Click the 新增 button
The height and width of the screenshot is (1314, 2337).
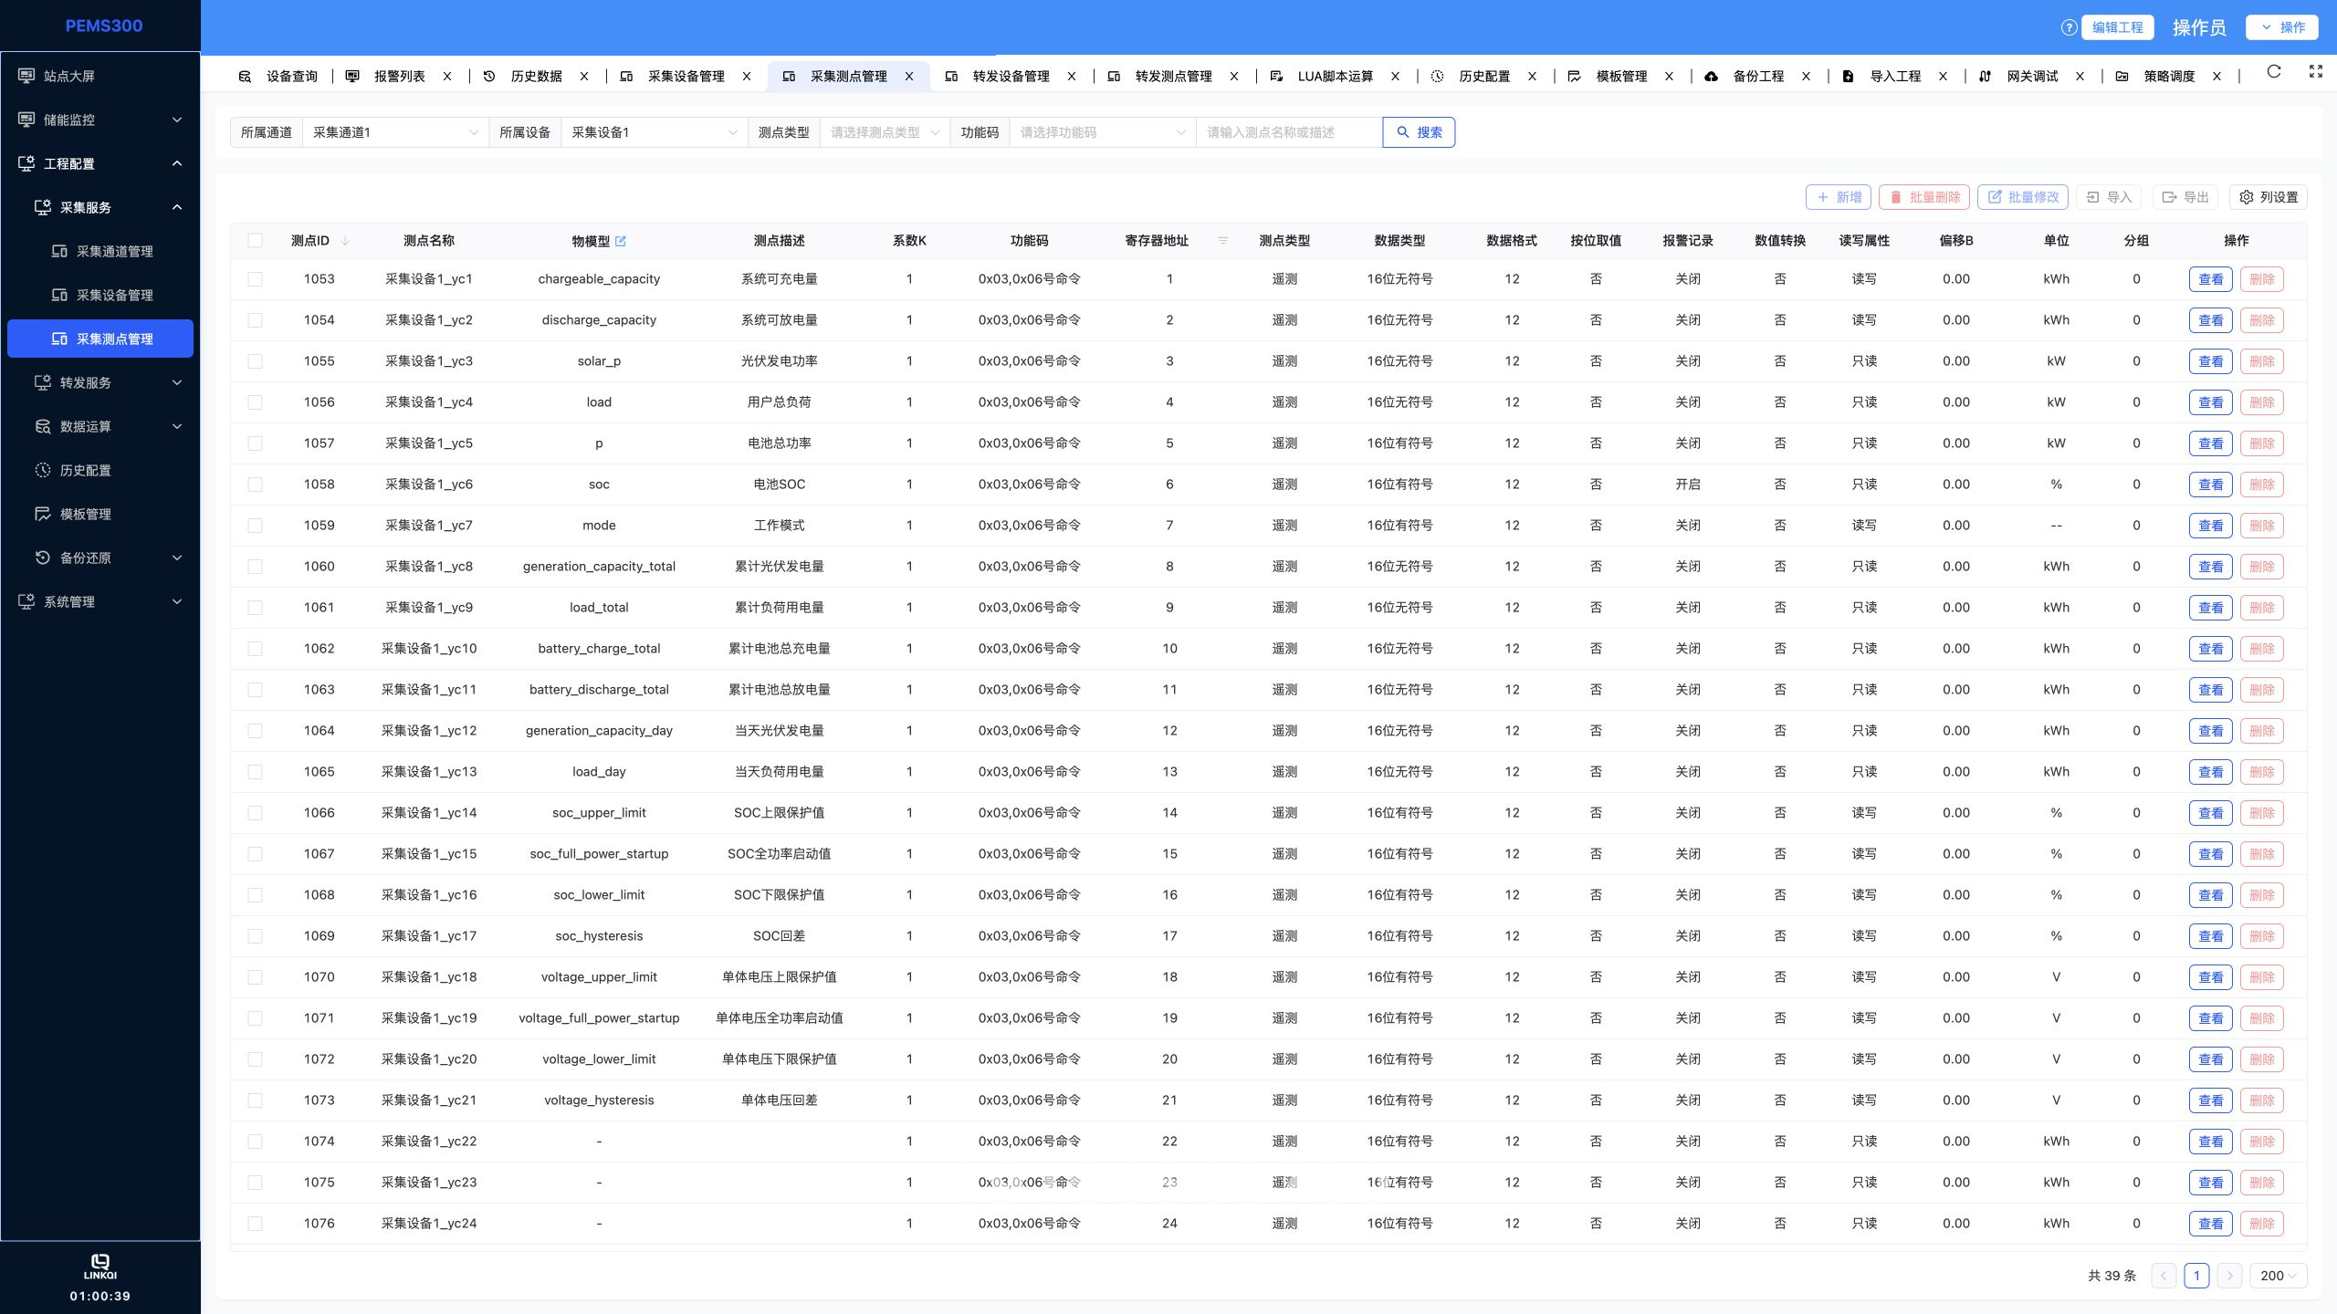[1839, 197]
